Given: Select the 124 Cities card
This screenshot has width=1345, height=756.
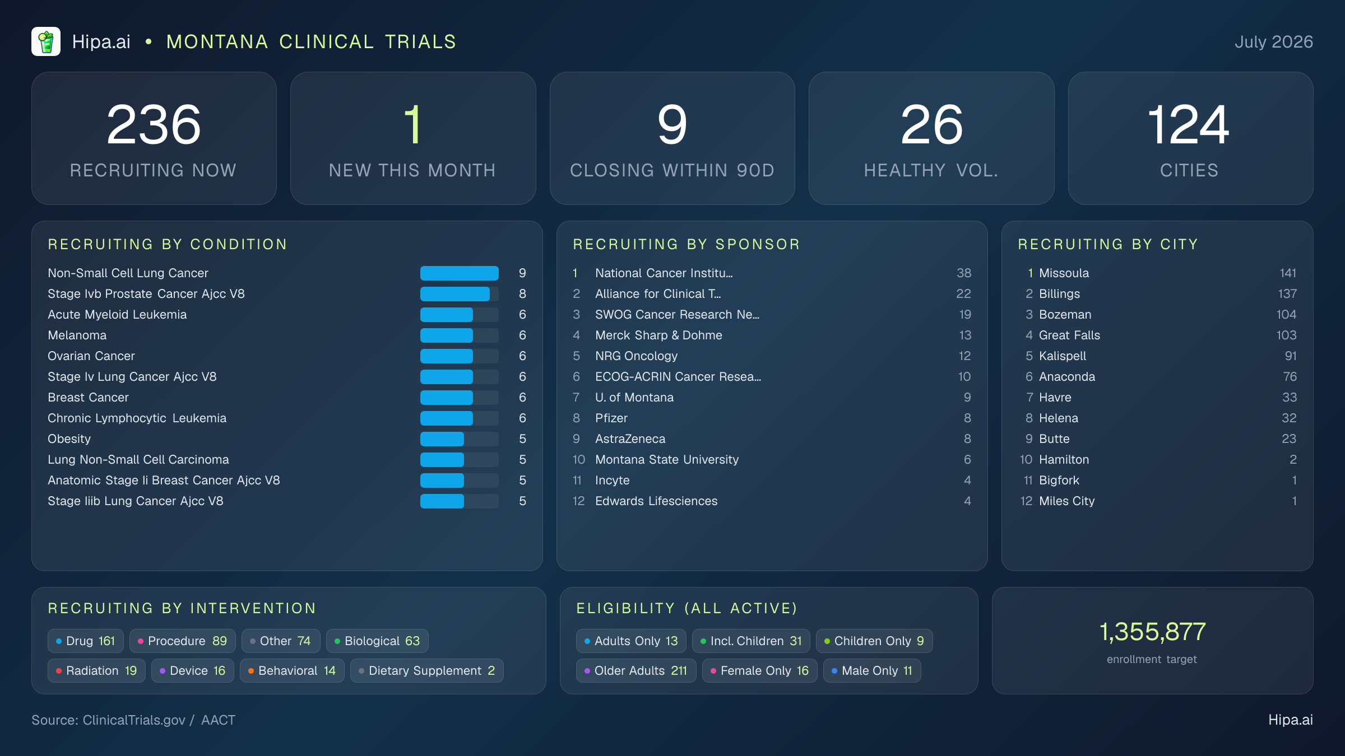Looking at the screenshot, I should [x=1190, y=138].
